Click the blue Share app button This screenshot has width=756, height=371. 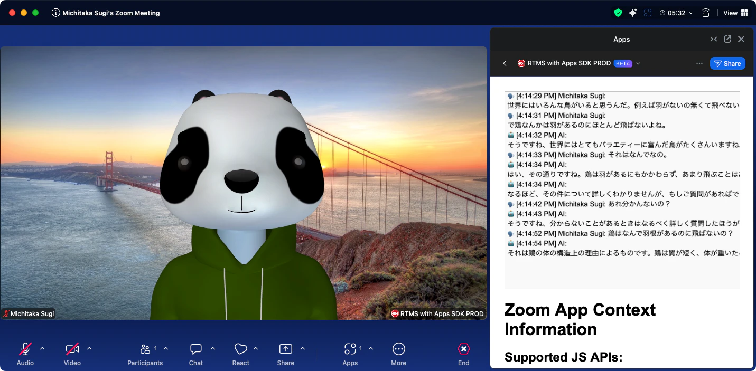(x=727, y=63)
